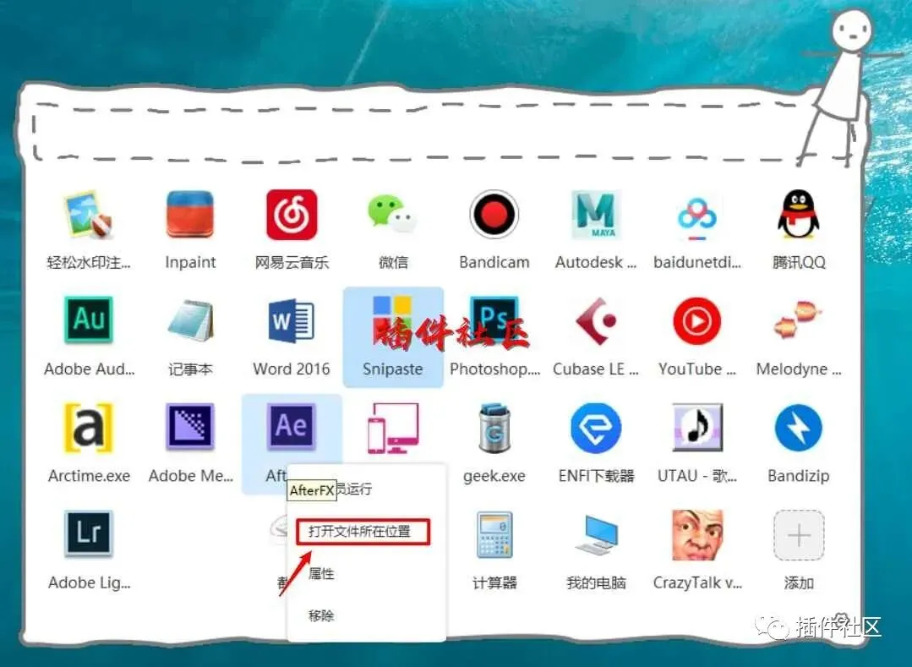Click the Bandizip label text
This screenshot has width=912, height=667.
[799, 476]
